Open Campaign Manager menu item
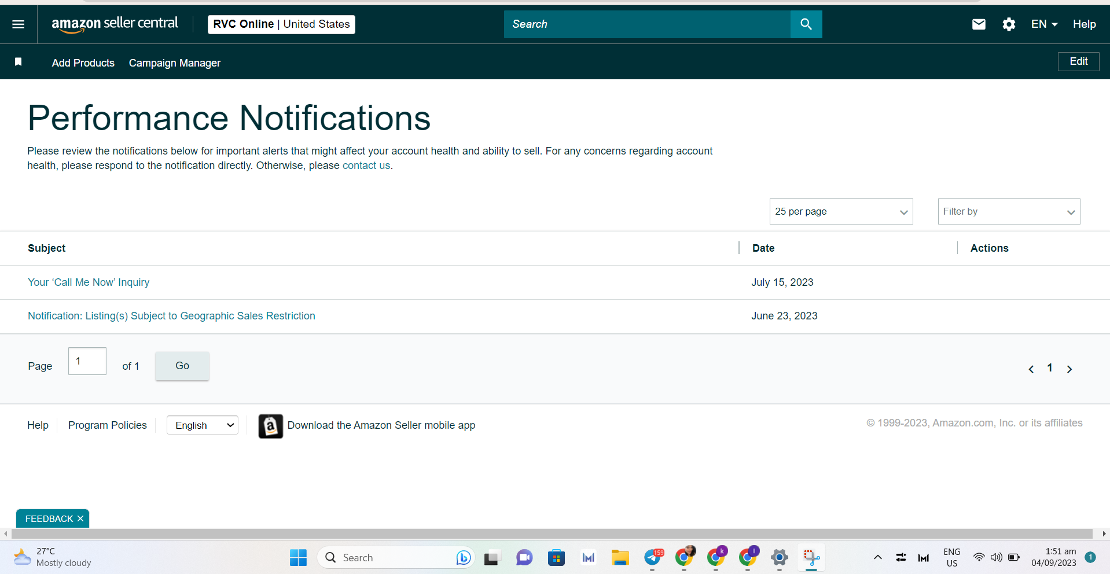The width and height of the screenshot is (1110, 574). coord(175,63)
